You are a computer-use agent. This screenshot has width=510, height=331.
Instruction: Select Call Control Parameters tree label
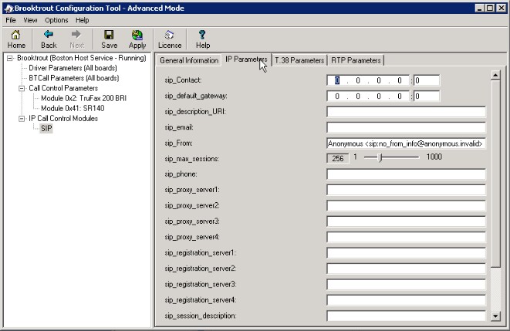coord(63,88)
